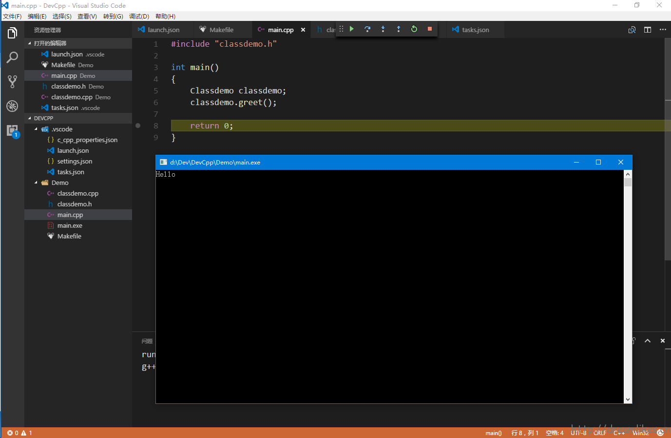
Task: Maximize the bottom panel with chevron
Action: click(x=648, y=341)
